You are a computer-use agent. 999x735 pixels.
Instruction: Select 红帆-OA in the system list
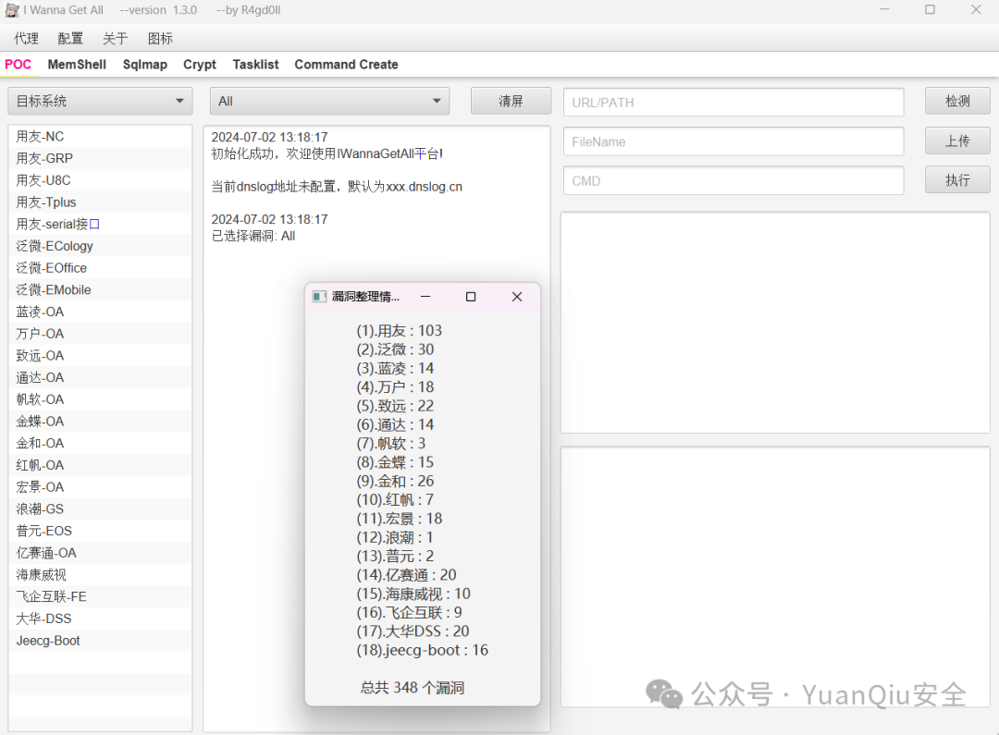pyautogui.click(x=100, y=465)
